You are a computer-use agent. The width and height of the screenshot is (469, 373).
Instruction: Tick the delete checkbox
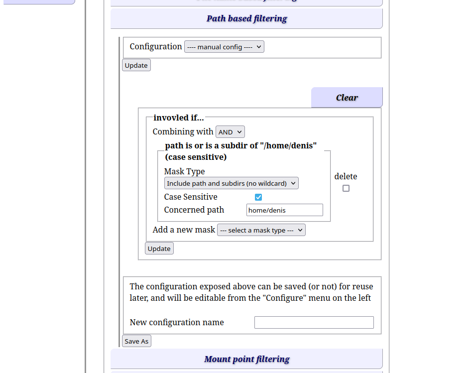[x=346, y=188]
